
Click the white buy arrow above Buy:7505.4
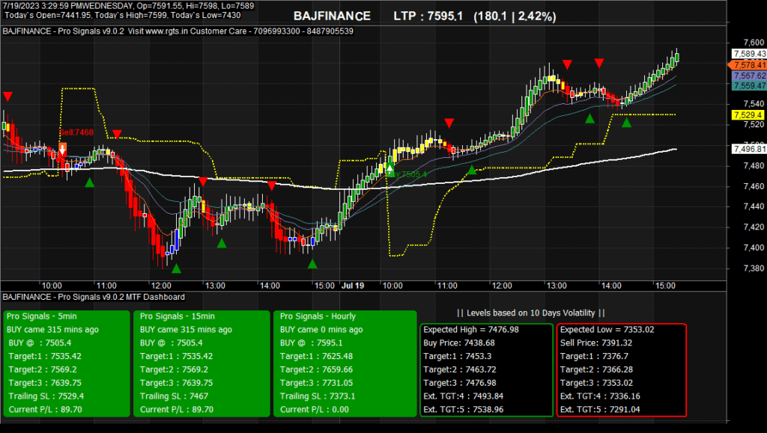[390, 168]
